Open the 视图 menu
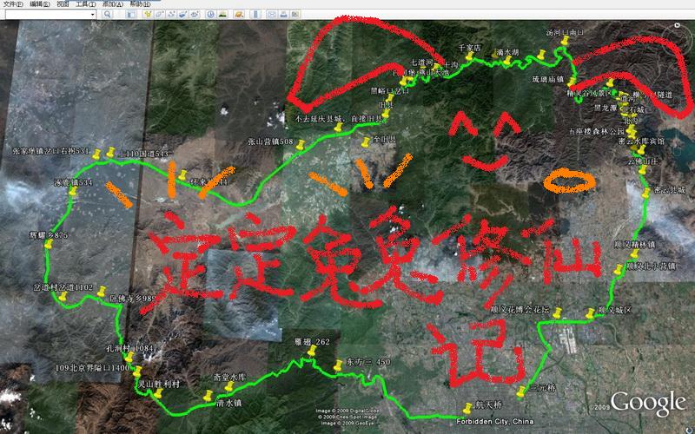This screenshot has width=695, height=434. [63, 4]
